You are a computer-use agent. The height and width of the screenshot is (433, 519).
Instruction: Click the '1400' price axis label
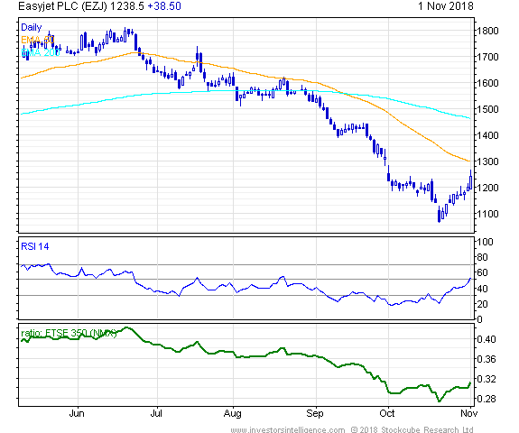coord(487,135)
